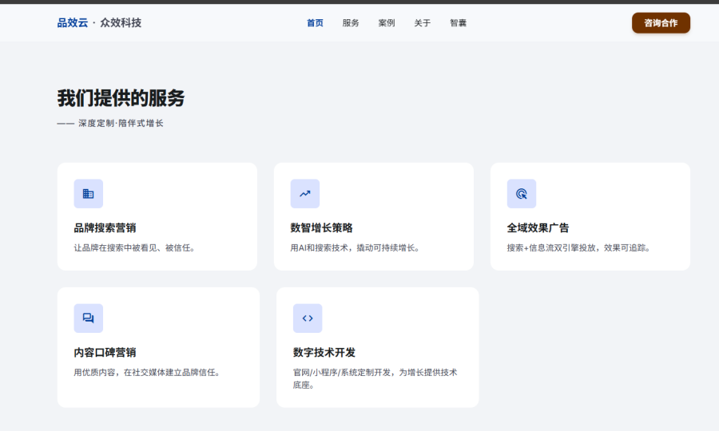Click the chat bubbles icon for 内容口碑营销
719x431 pixels.
pyautogui.click(x=88, y=318)
